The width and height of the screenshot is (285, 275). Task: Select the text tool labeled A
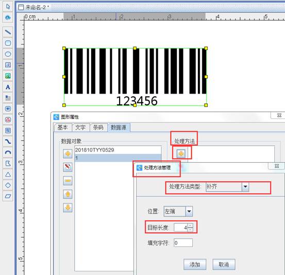tap(8, 87)
